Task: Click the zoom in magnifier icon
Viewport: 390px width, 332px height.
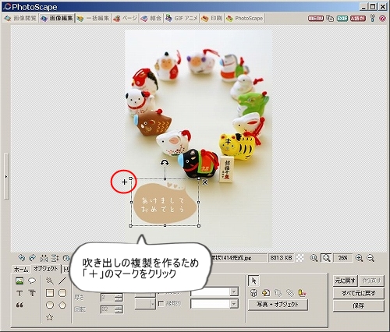Action: coord(359,258)
